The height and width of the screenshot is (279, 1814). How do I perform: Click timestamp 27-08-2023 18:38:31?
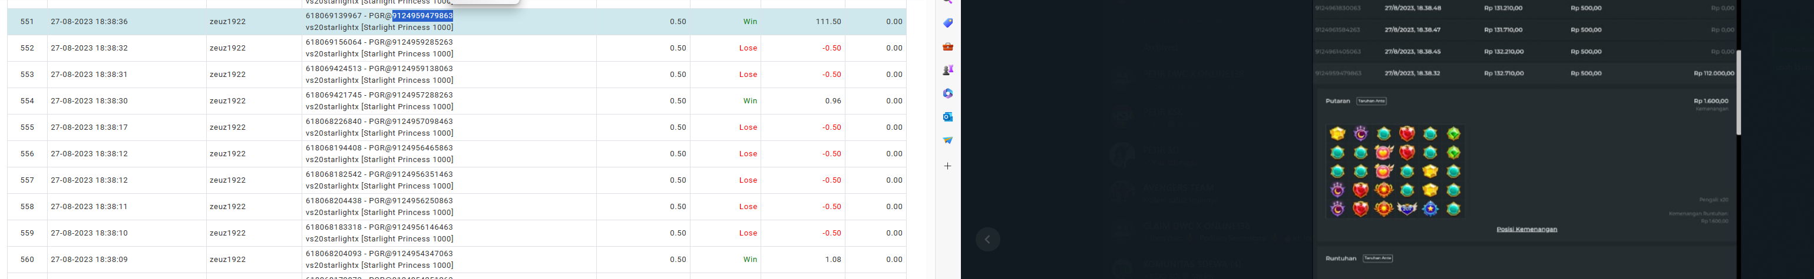pyautogui.click(x=90, y=75)
